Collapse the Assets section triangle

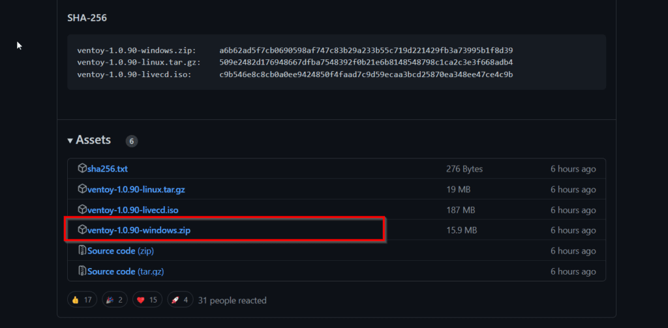[x=70, y=141]
